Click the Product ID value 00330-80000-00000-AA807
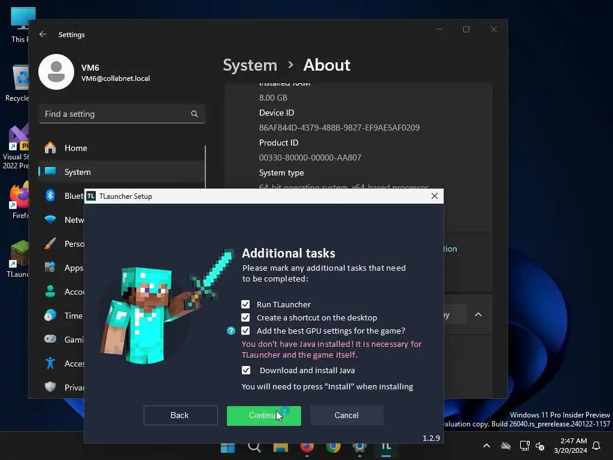613x460 pixels. [x=310, y=158]
